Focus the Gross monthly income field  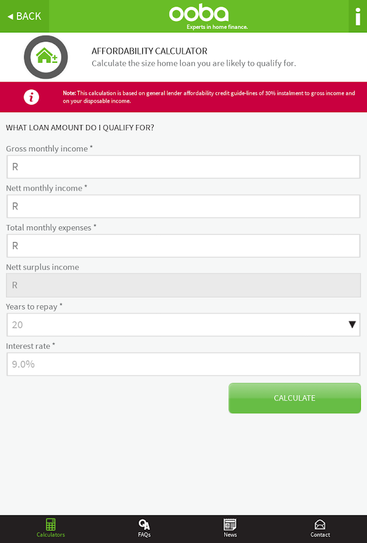(183, 167)
